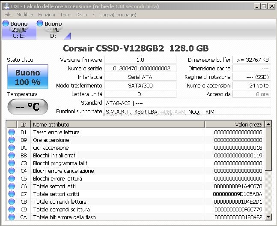Click the Corsair CSSD-V128GB2 drive title

tap(136, 48)
